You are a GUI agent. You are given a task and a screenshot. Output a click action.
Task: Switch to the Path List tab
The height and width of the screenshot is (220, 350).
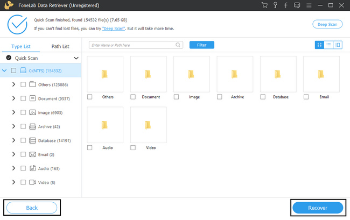point(60,46)
